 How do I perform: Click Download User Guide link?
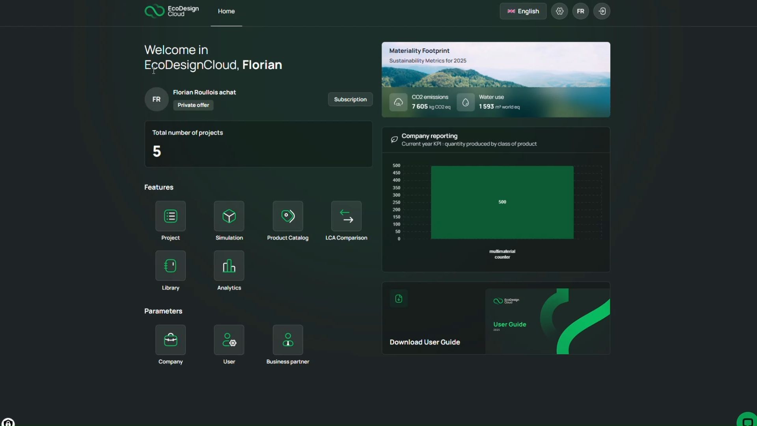tap(425, 342)
